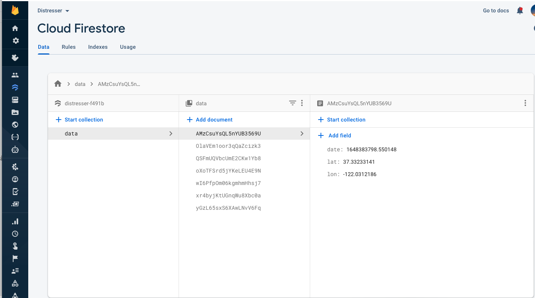Open Firebase home via the flame logo
Viewport: 535px width, 298px height.
15,10
